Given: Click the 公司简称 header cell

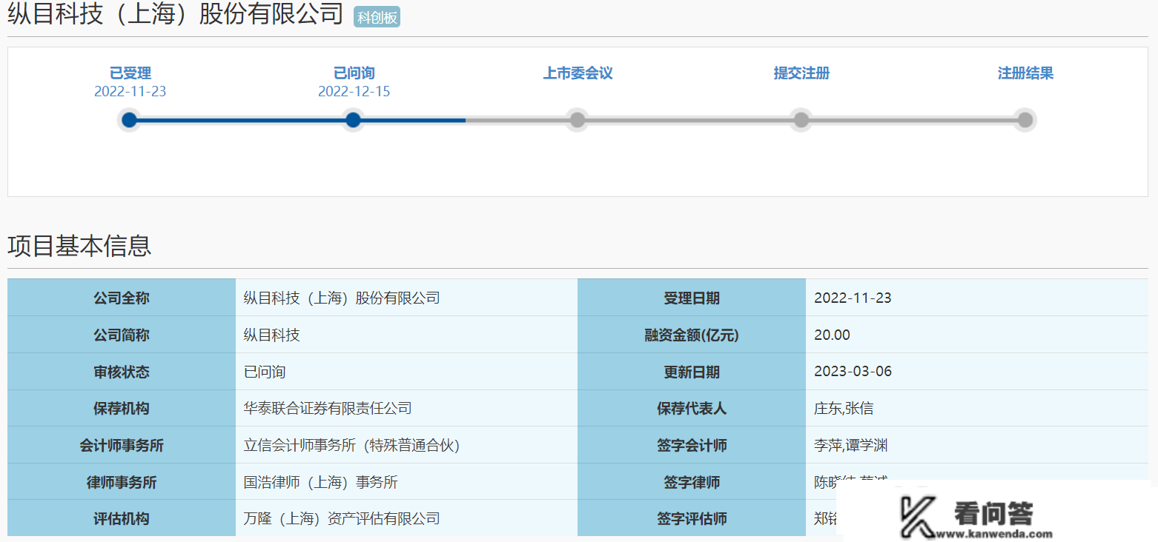Looking at the screenshot, I should [x=122, y=335].
